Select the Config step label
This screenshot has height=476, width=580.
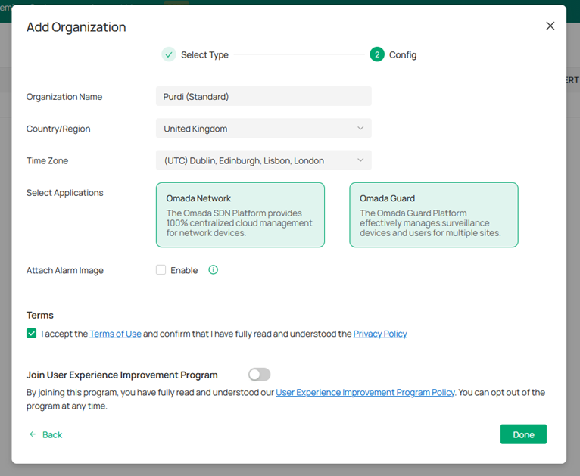pos(403,54)
